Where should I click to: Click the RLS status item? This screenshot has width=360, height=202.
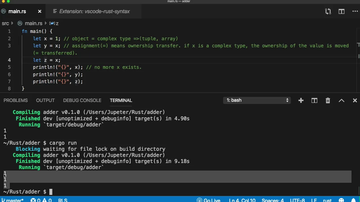[63, 200]
